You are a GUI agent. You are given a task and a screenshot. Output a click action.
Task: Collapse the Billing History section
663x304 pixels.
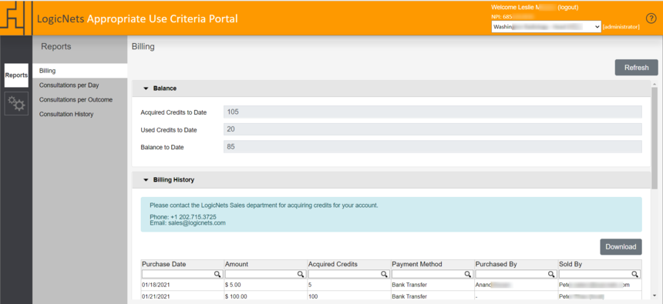pos(146,180)
